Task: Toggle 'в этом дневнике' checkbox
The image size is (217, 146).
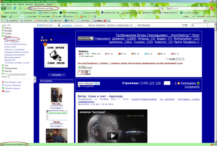Action: coord(79,86)
